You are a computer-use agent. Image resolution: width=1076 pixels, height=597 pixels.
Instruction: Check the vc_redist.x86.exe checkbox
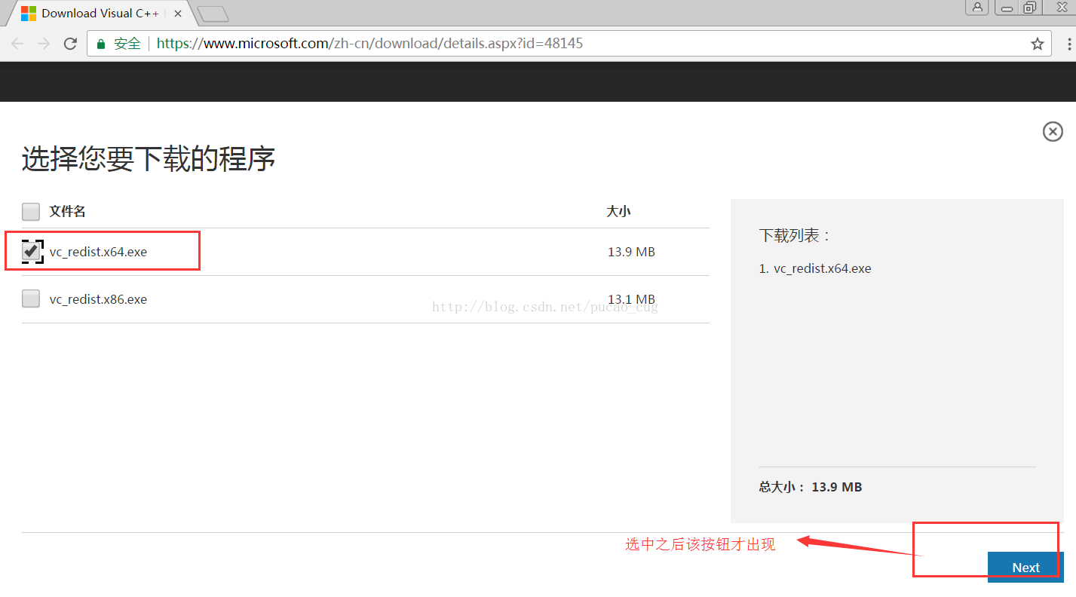point(31,298)
